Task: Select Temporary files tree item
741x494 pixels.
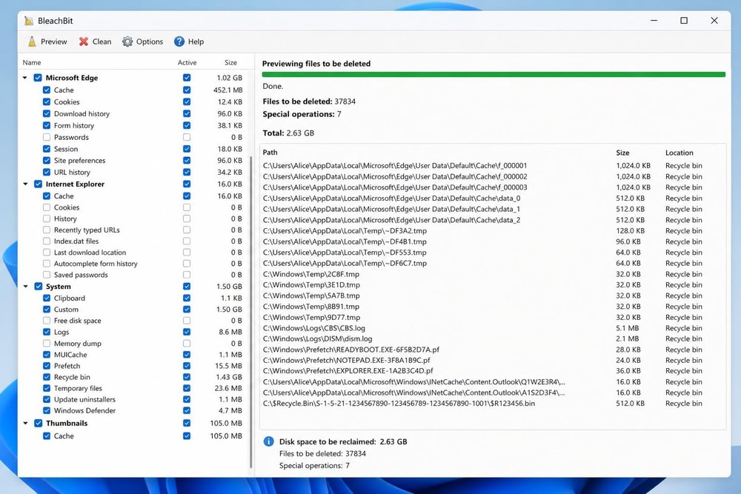Action: pos(78,389)
